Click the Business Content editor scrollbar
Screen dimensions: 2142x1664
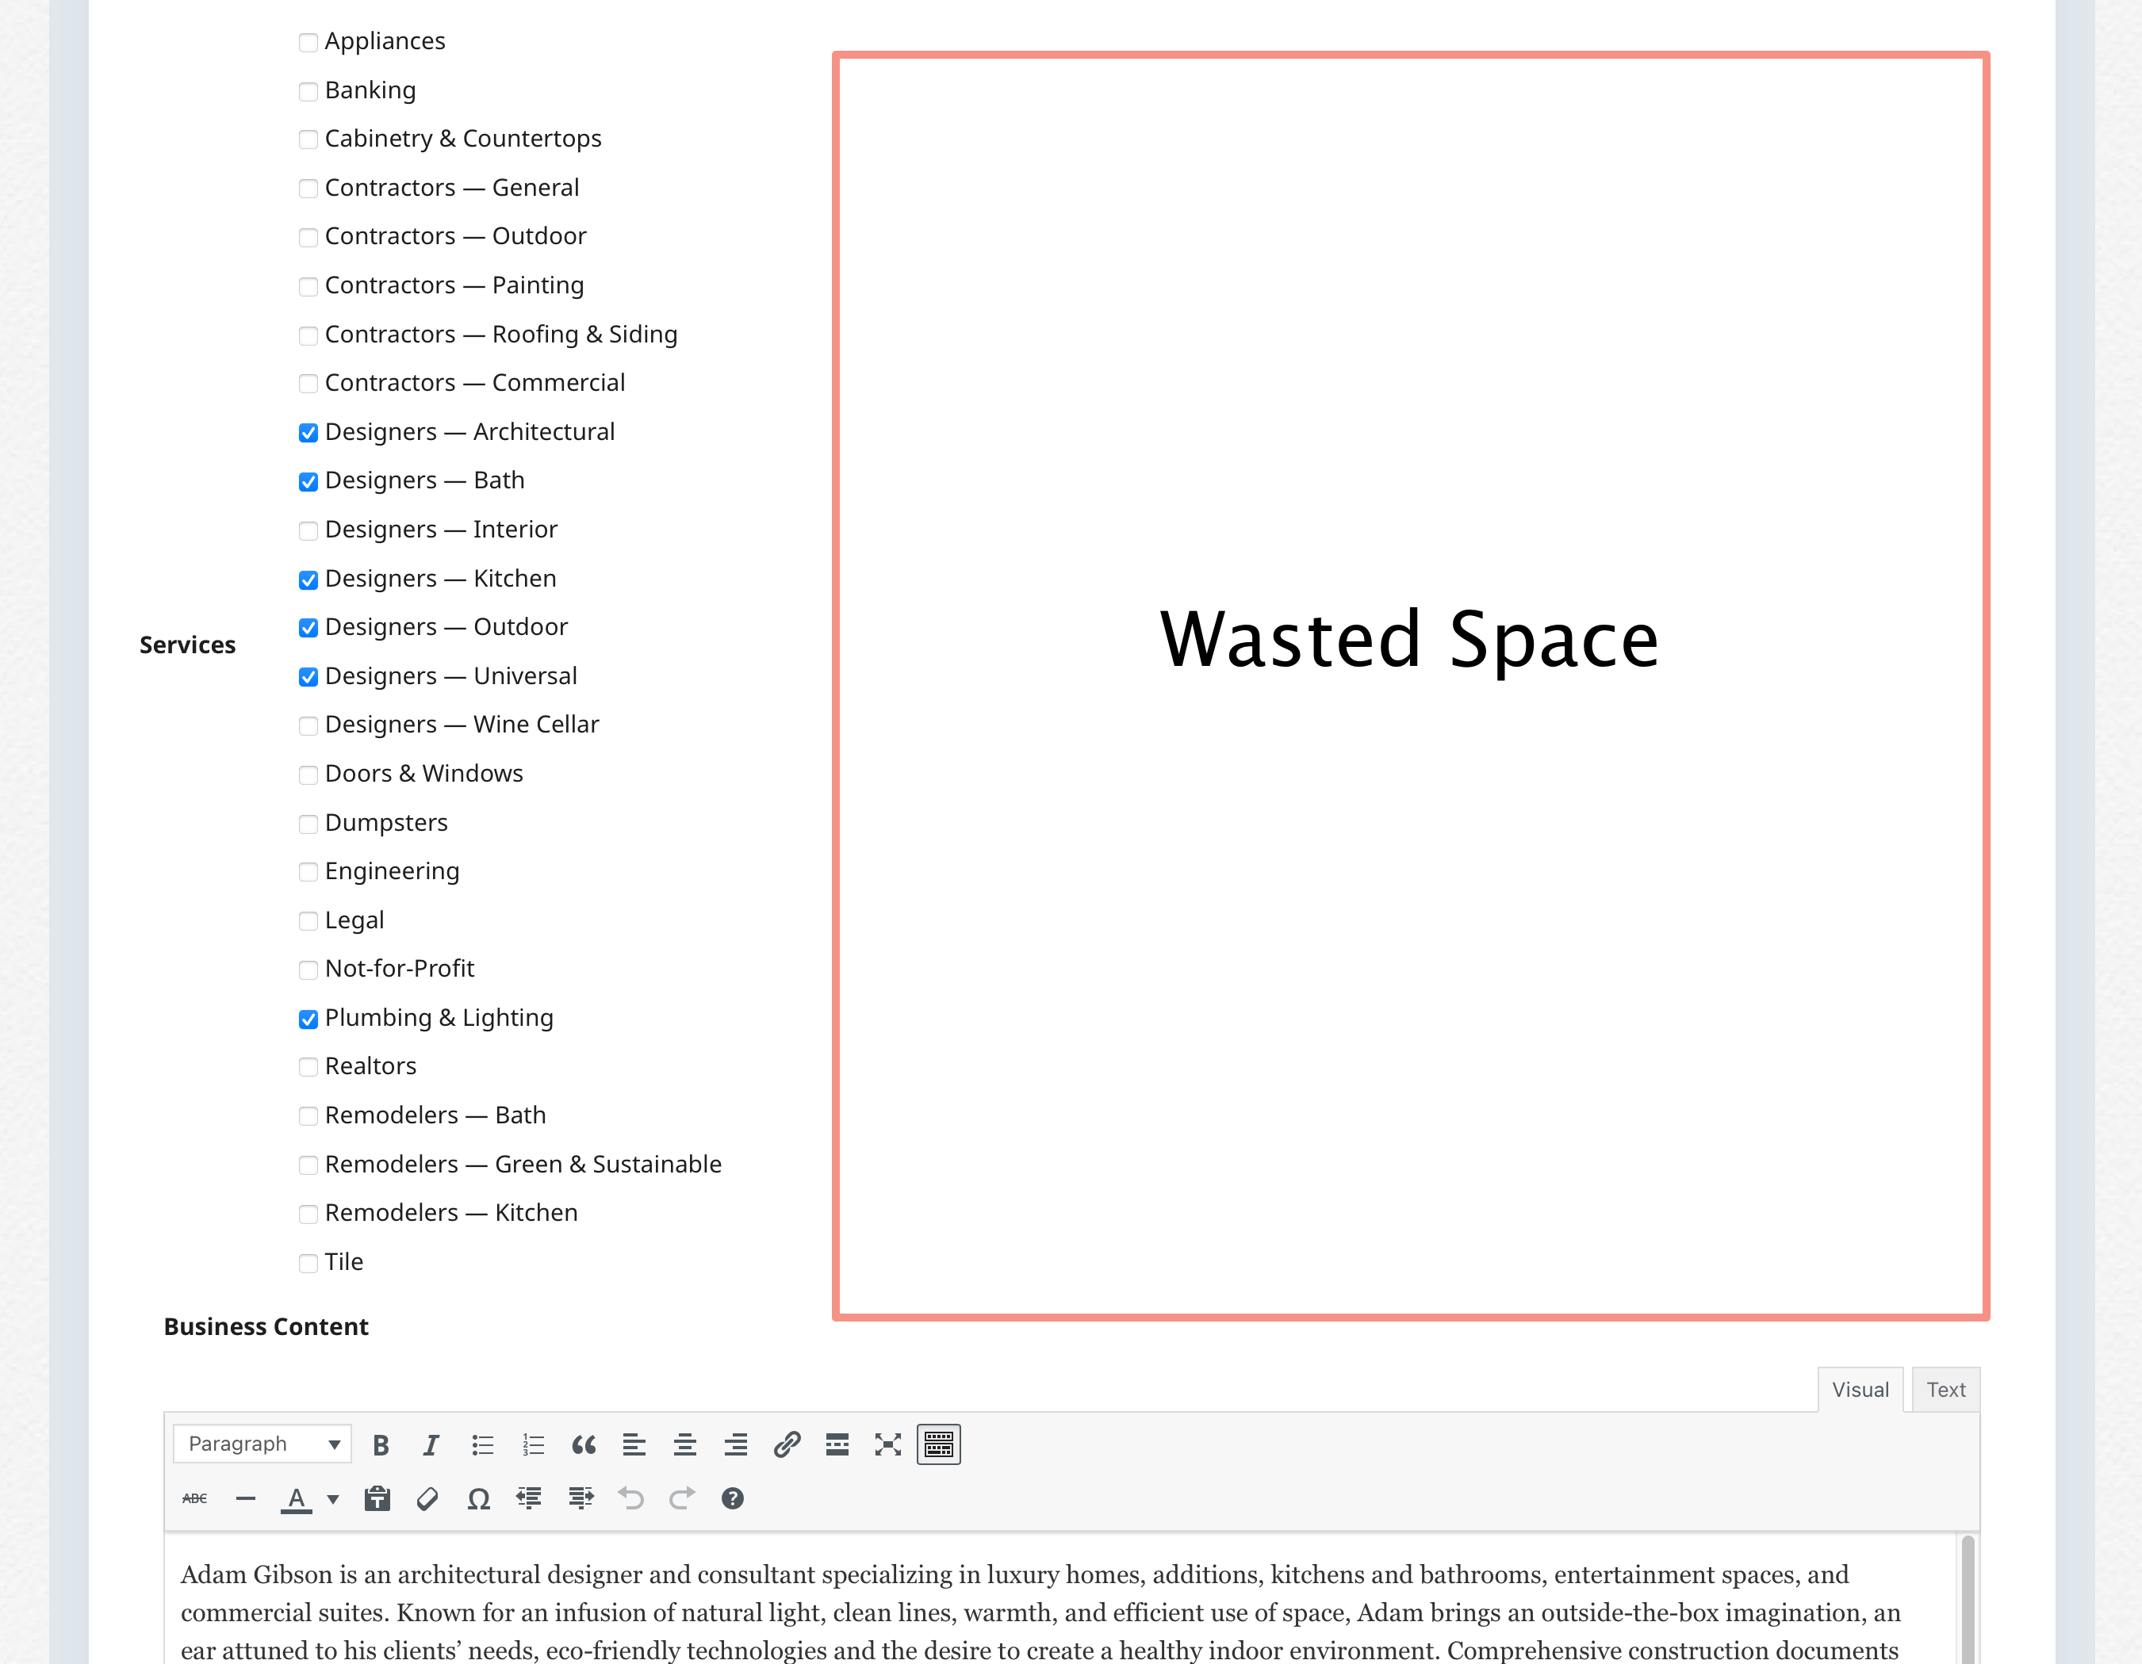coord(1968,1601)
